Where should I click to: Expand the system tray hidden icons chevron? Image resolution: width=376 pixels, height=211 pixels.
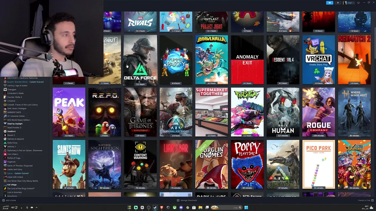click(x=36, y=207)
